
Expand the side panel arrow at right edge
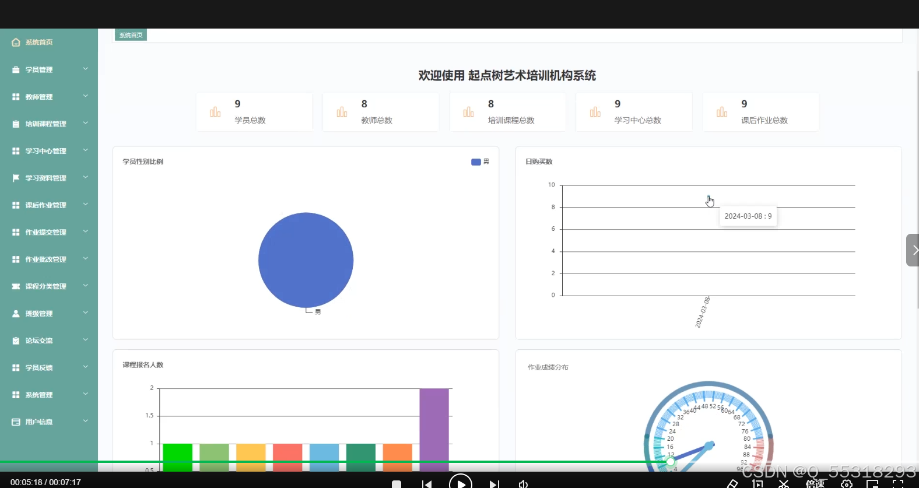point(913,250)
